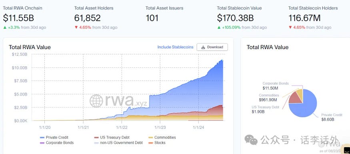Click the red down arrow under 61,852
This screenshot has width=350, height=154.
tap(76, 28)
